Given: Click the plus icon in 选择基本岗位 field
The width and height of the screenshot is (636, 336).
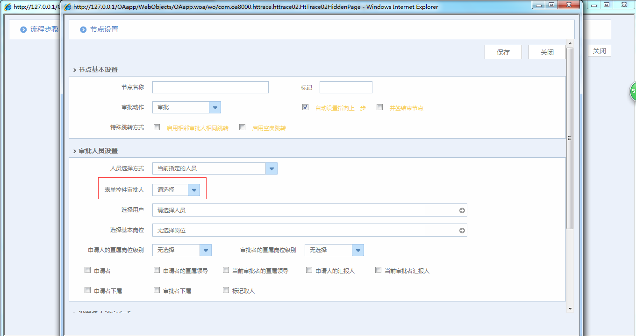Looking at the screenshot, I should [x=462, y=231].
